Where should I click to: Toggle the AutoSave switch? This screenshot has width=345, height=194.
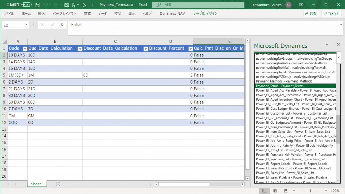pos(26,5)
